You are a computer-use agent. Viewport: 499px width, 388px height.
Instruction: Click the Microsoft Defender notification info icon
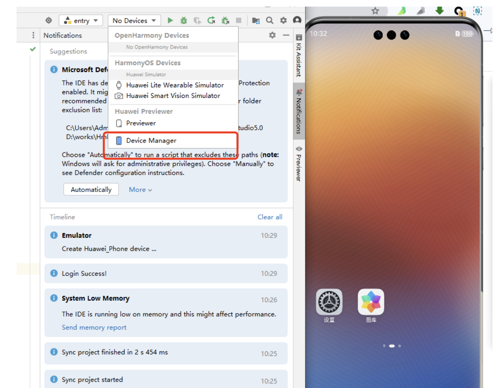click(54, 69)
